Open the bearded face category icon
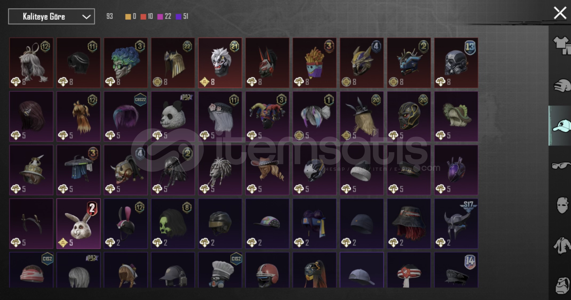The image size is (571, 300). [x=563, y=285]
